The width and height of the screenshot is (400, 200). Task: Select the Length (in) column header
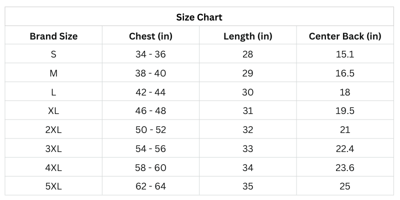coord(247,36)
